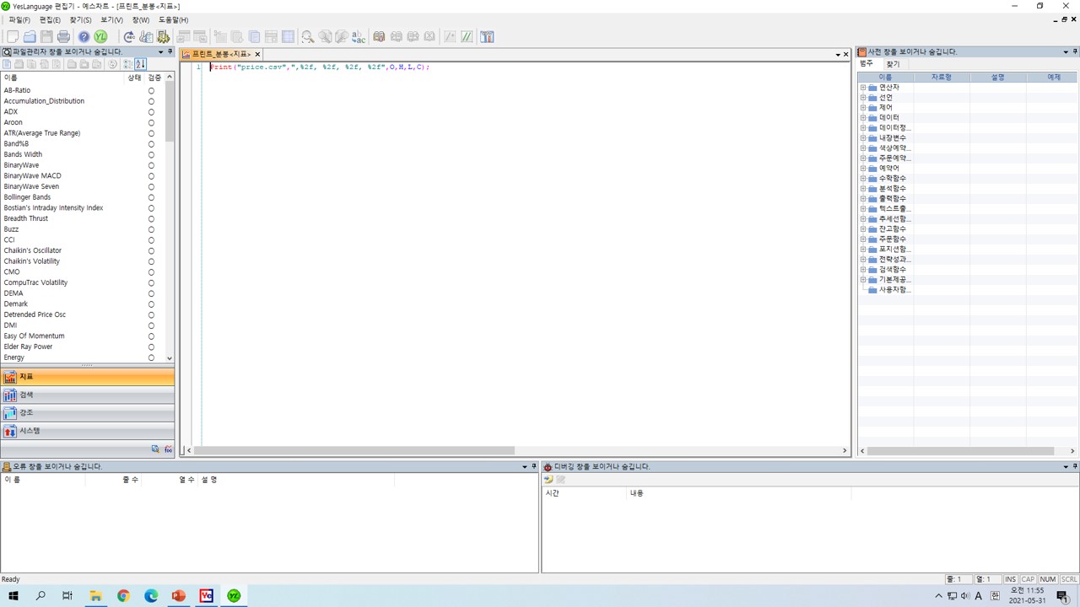This screenshot has height=607, width=1080.
Task: Open the 편집(E) menu
Action: 50,19
